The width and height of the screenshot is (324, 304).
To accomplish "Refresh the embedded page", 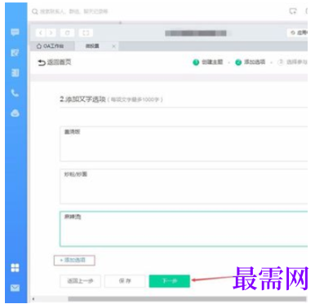I will coord(67,33).
